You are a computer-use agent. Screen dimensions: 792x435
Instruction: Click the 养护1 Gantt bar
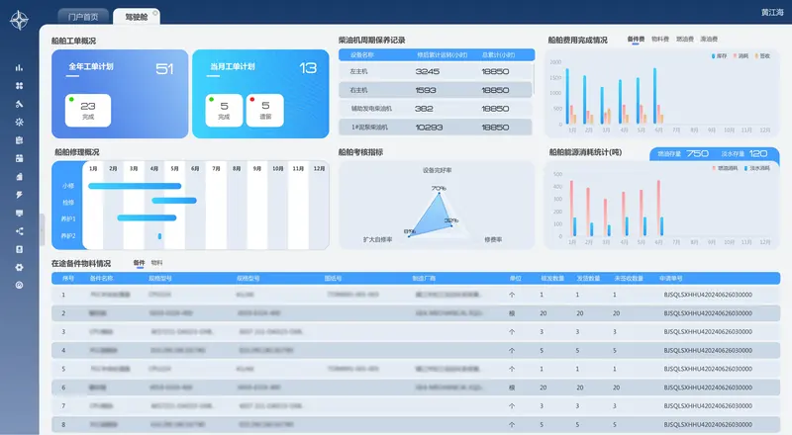(x=147, y=218)
